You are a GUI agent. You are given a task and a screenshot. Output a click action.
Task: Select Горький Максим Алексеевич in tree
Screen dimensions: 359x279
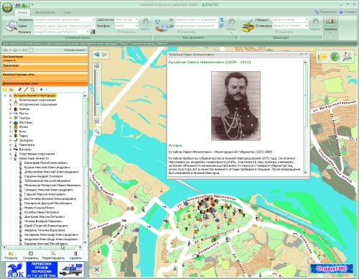[x=45, y=194]
